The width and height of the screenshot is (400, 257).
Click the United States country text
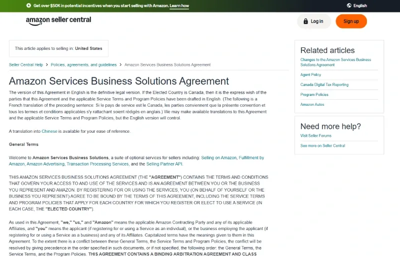[88, 48]
